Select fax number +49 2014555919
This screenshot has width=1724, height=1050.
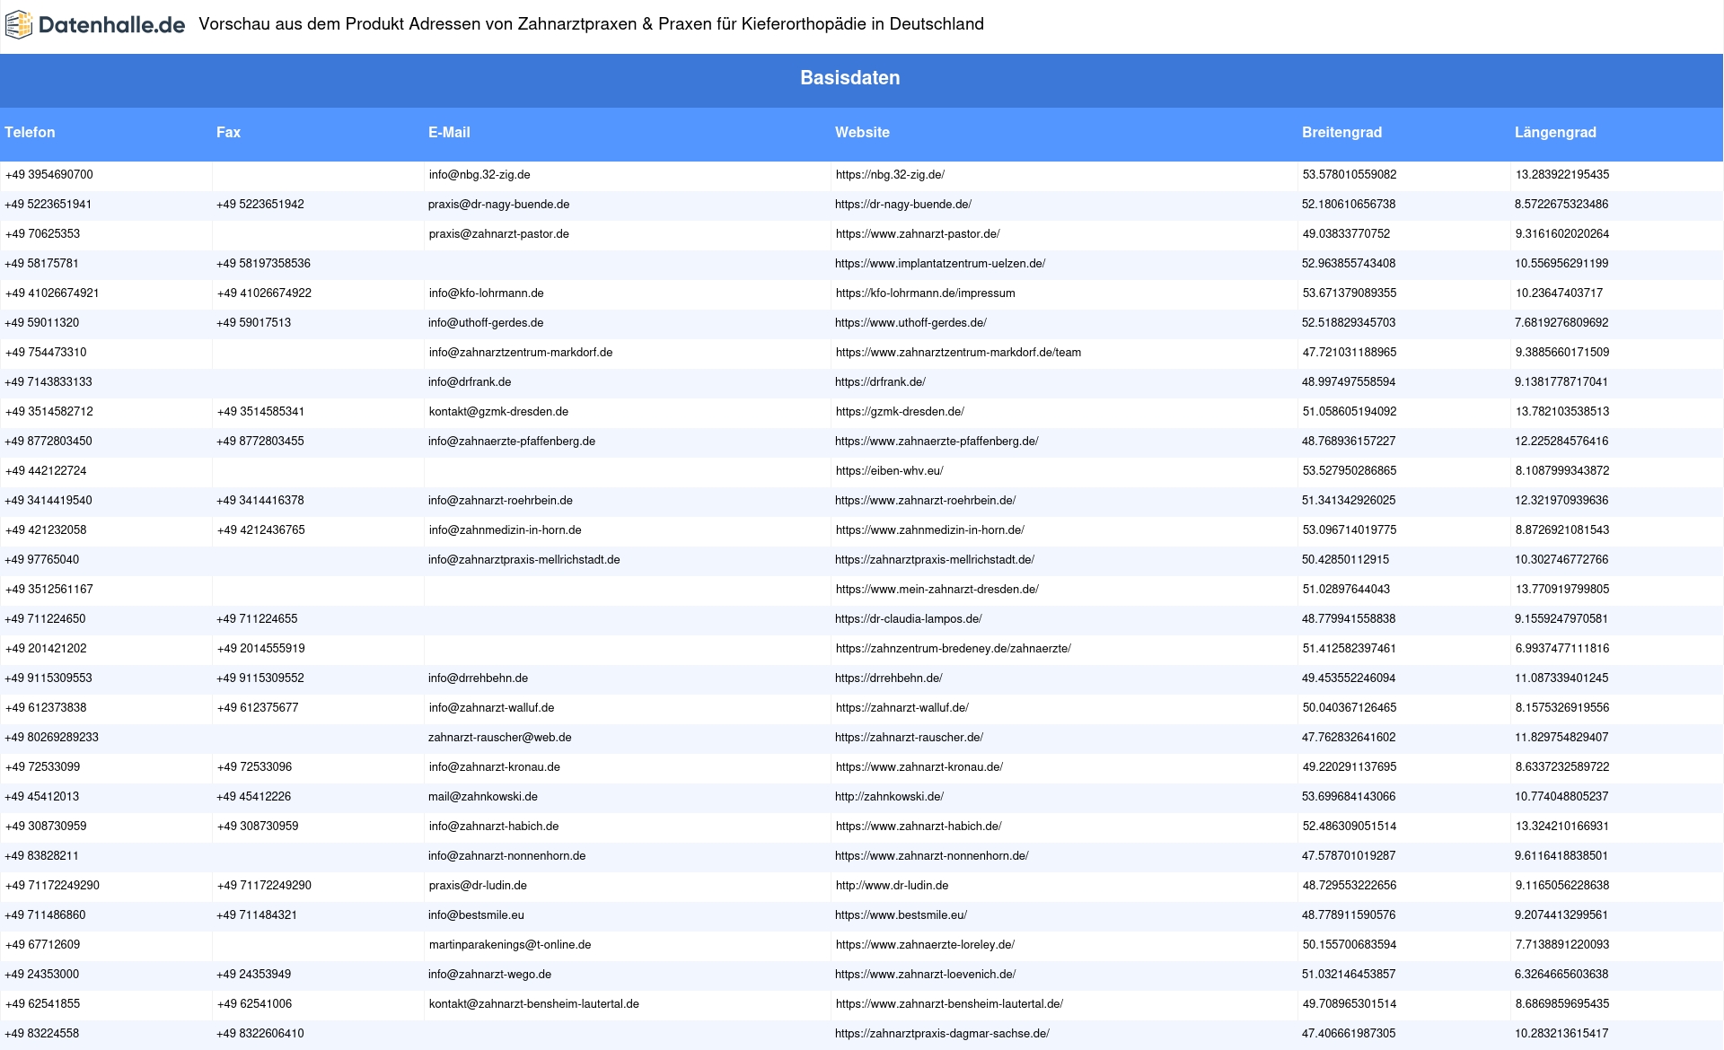(x=260, y=649)
